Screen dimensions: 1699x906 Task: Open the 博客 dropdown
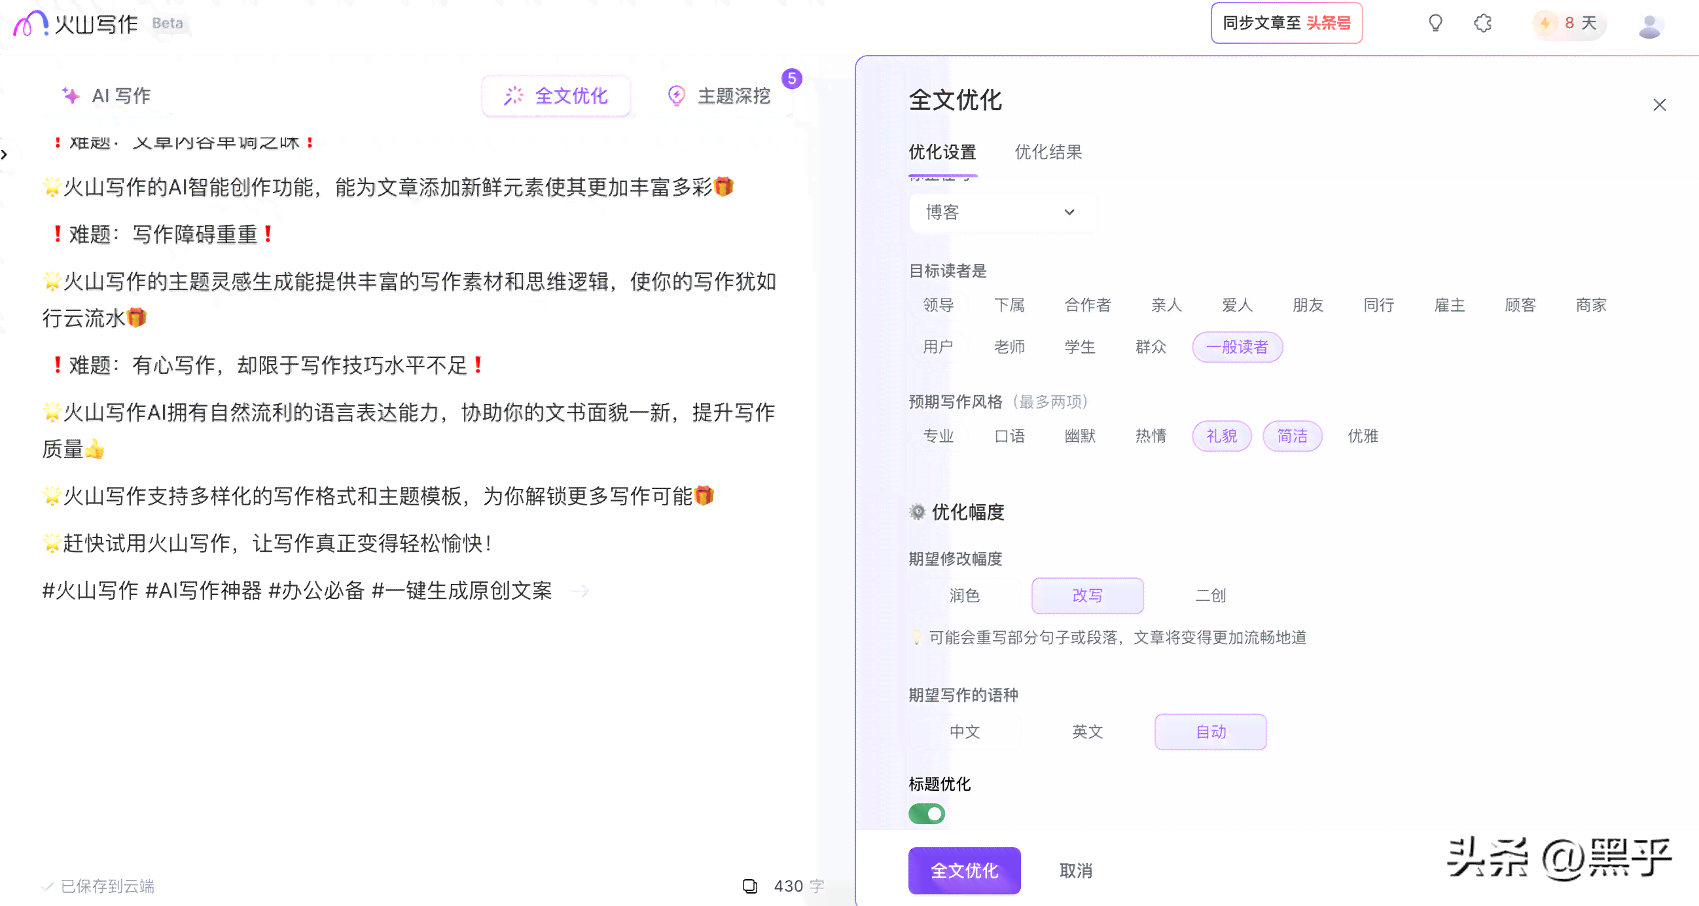(1001, 213)
